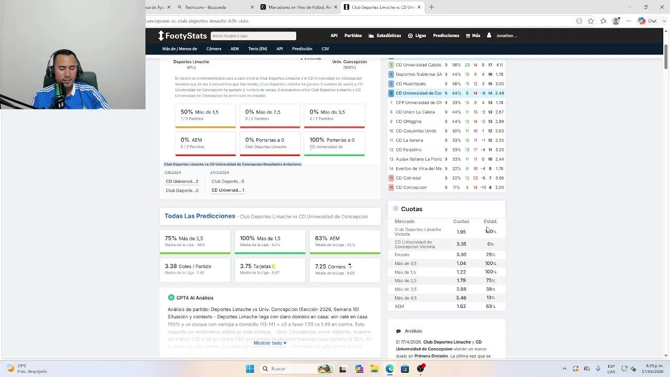Open CD Coquimbo Unido table row
The width and height of the screenshot is (670, 377).
[x=446, y=131]
